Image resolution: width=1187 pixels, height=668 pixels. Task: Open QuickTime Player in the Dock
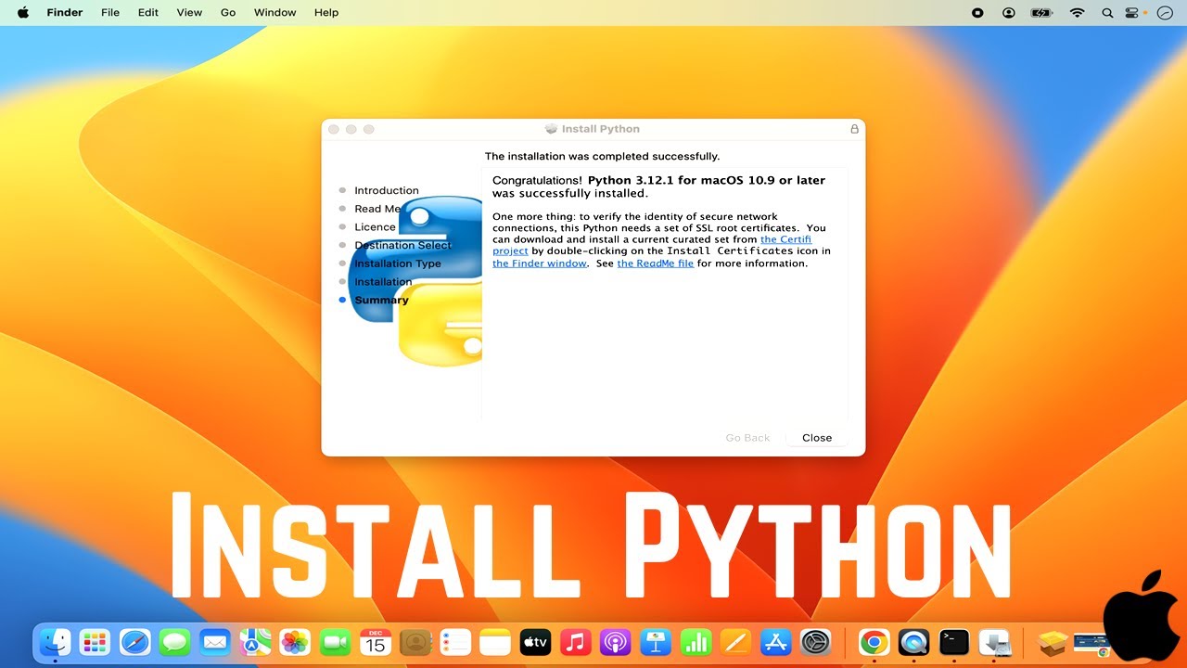point(914,642)
